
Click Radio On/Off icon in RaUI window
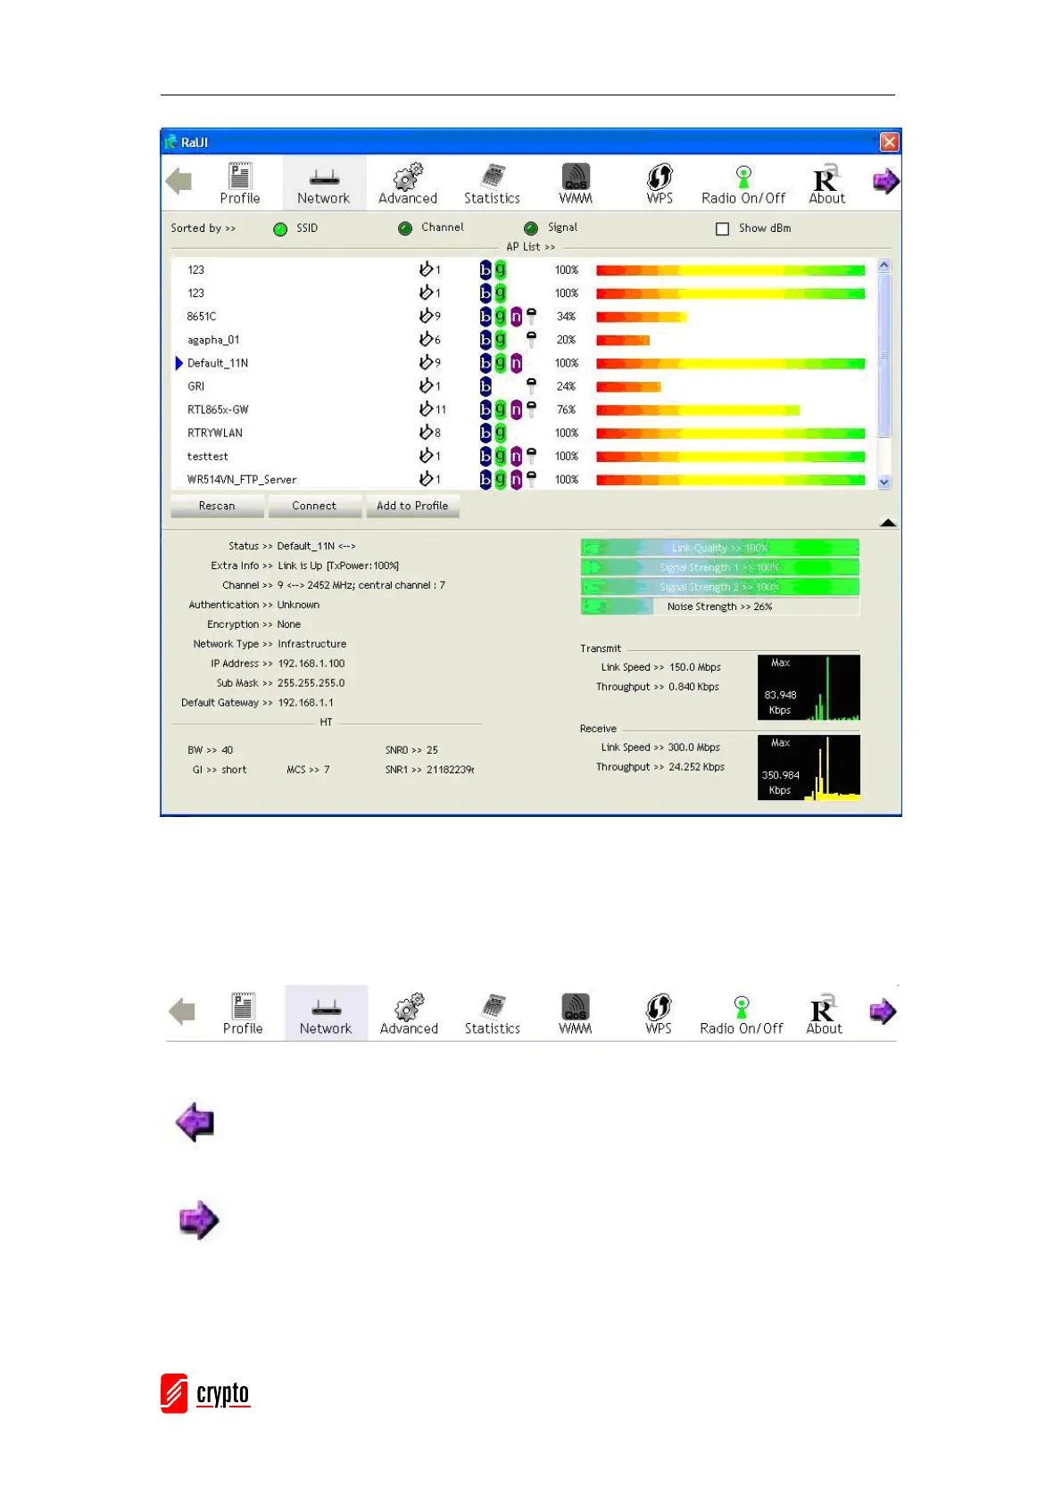[x=743, y=184]
